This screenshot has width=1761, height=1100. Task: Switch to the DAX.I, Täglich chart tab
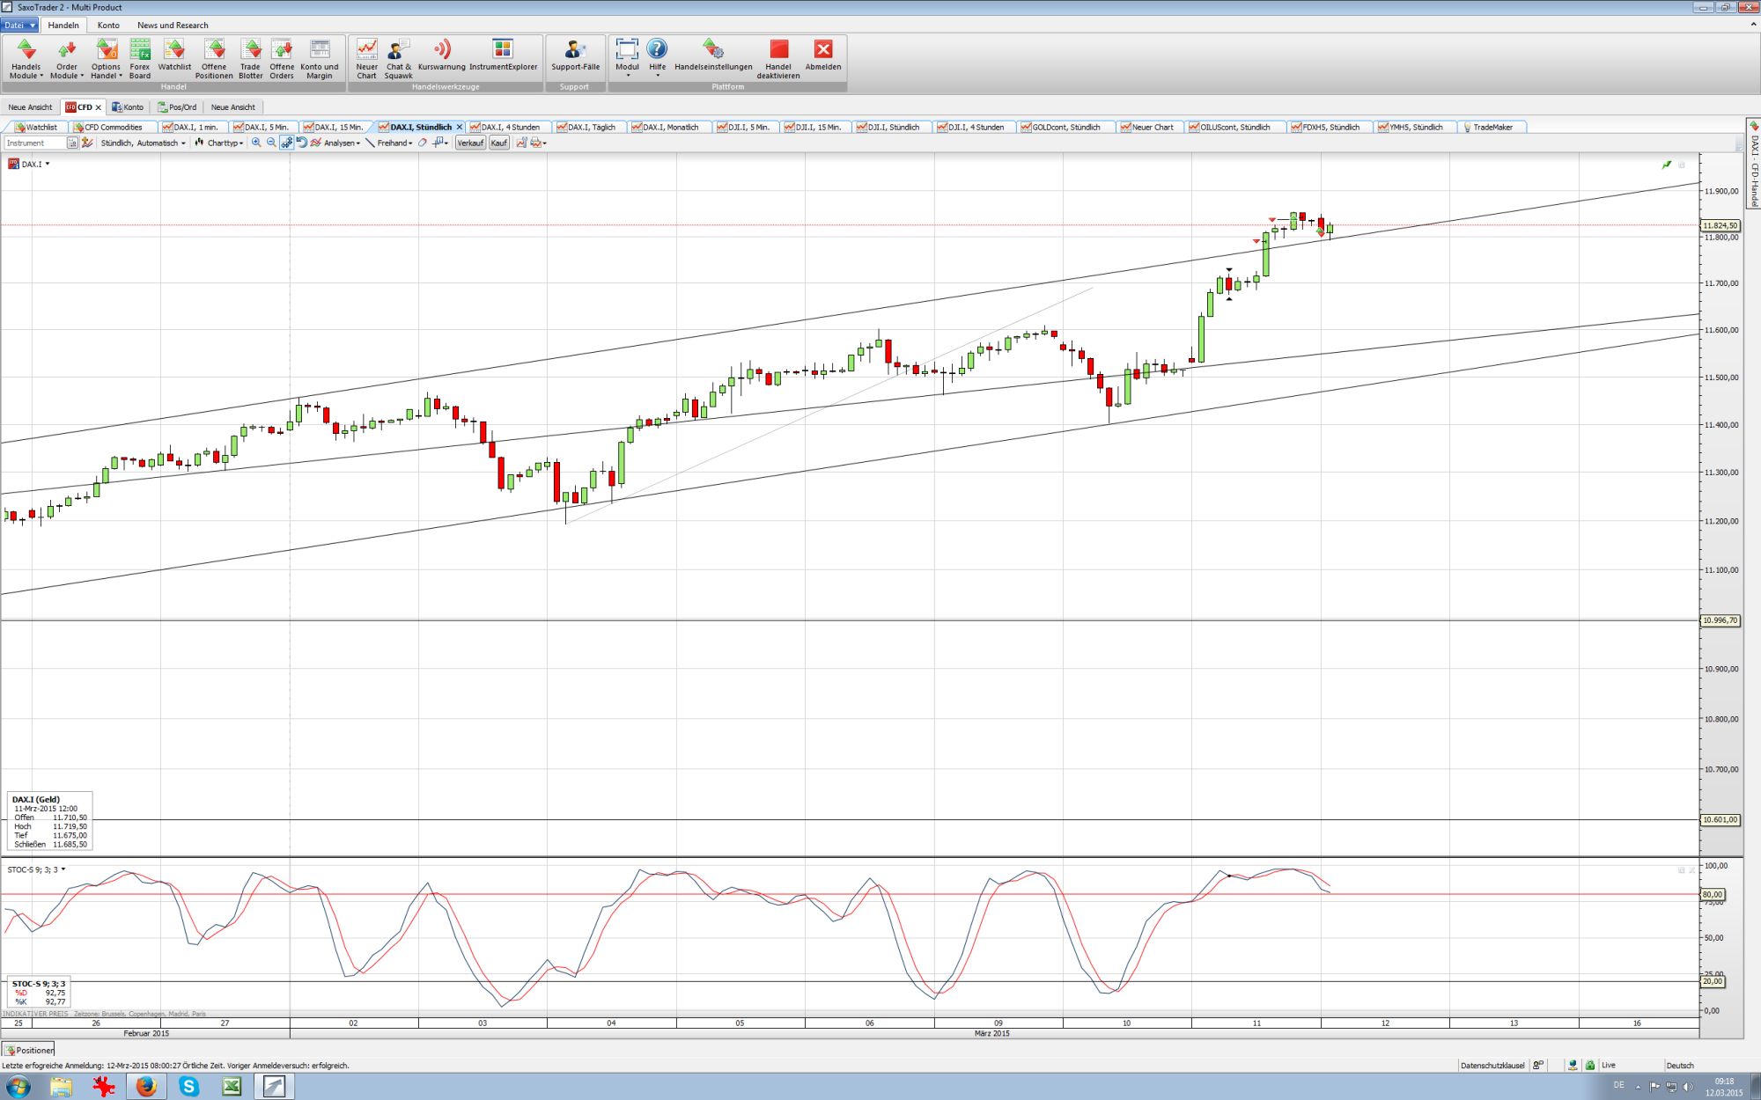[x=592, y=127]
